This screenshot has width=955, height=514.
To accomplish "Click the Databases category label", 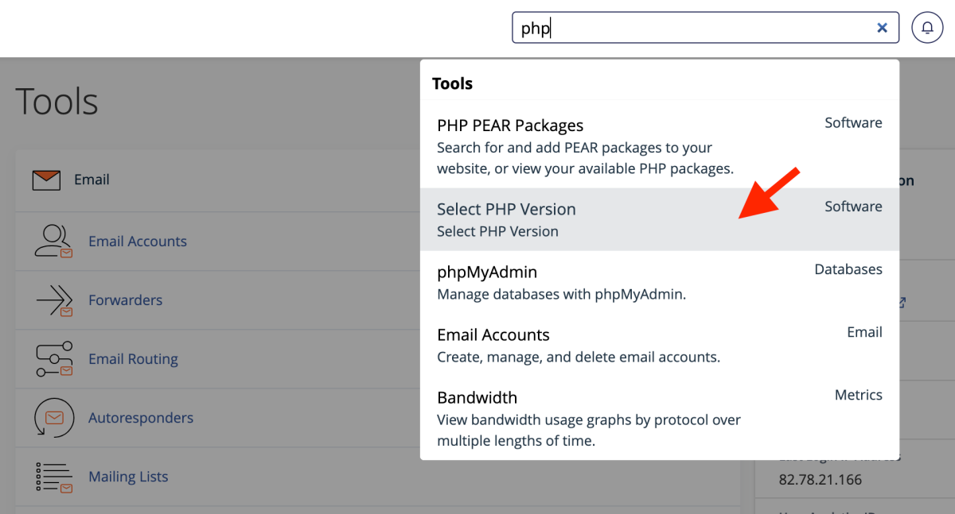I will point(848,269).
